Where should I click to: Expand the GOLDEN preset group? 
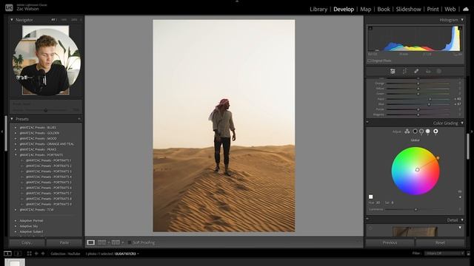[x=16, y=133]
